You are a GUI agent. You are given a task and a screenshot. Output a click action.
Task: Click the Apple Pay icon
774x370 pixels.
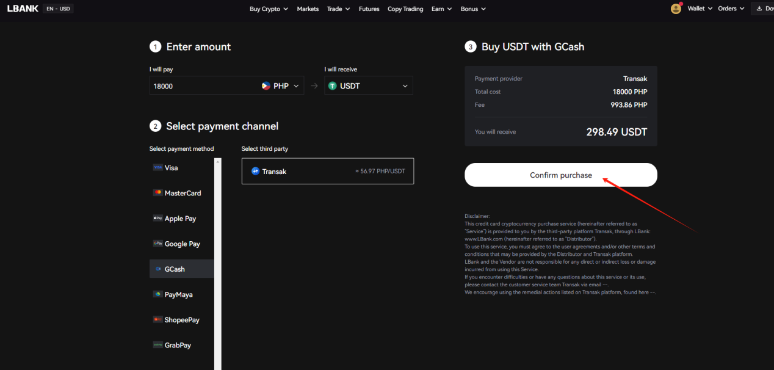click(x=157, y=218)
